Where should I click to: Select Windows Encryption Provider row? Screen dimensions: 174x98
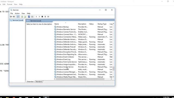83,52
